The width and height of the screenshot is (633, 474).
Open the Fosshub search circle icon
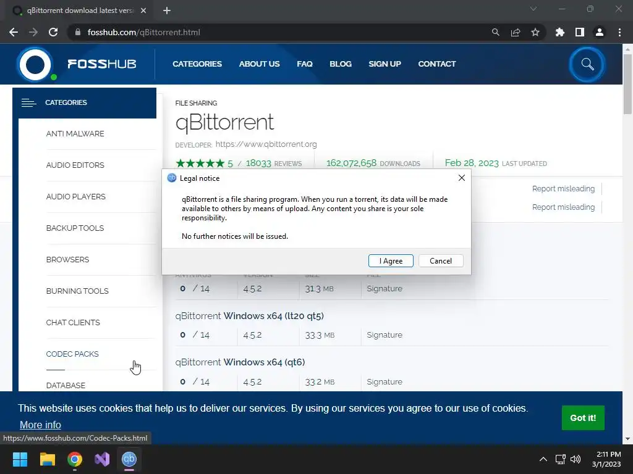[x=587, y=64]
